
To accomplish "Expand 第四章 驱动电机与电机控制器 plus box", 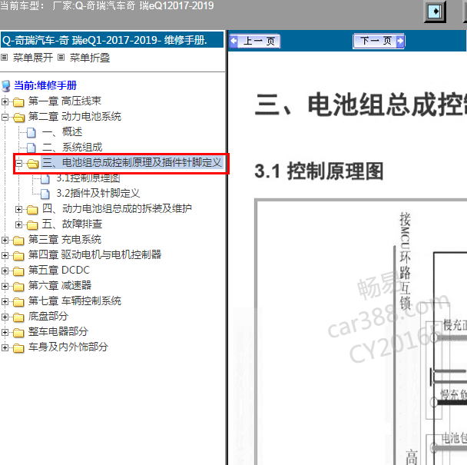I will [5, 255].
